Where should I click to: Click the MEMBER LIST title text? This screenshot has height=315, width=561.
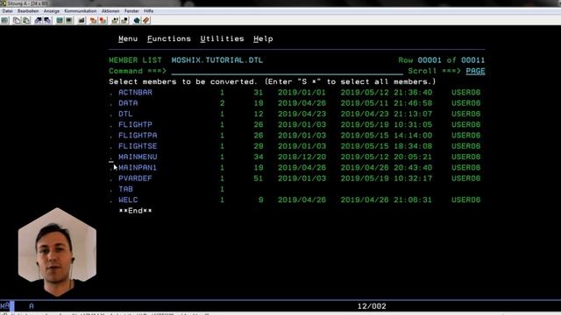coord(135,60)
